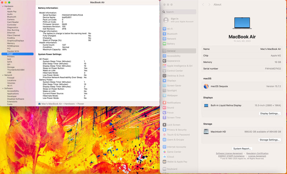The height and width of the screenshot is (174, 287).
Task: Open Privacy & Security settings
Action: [177, 130]
